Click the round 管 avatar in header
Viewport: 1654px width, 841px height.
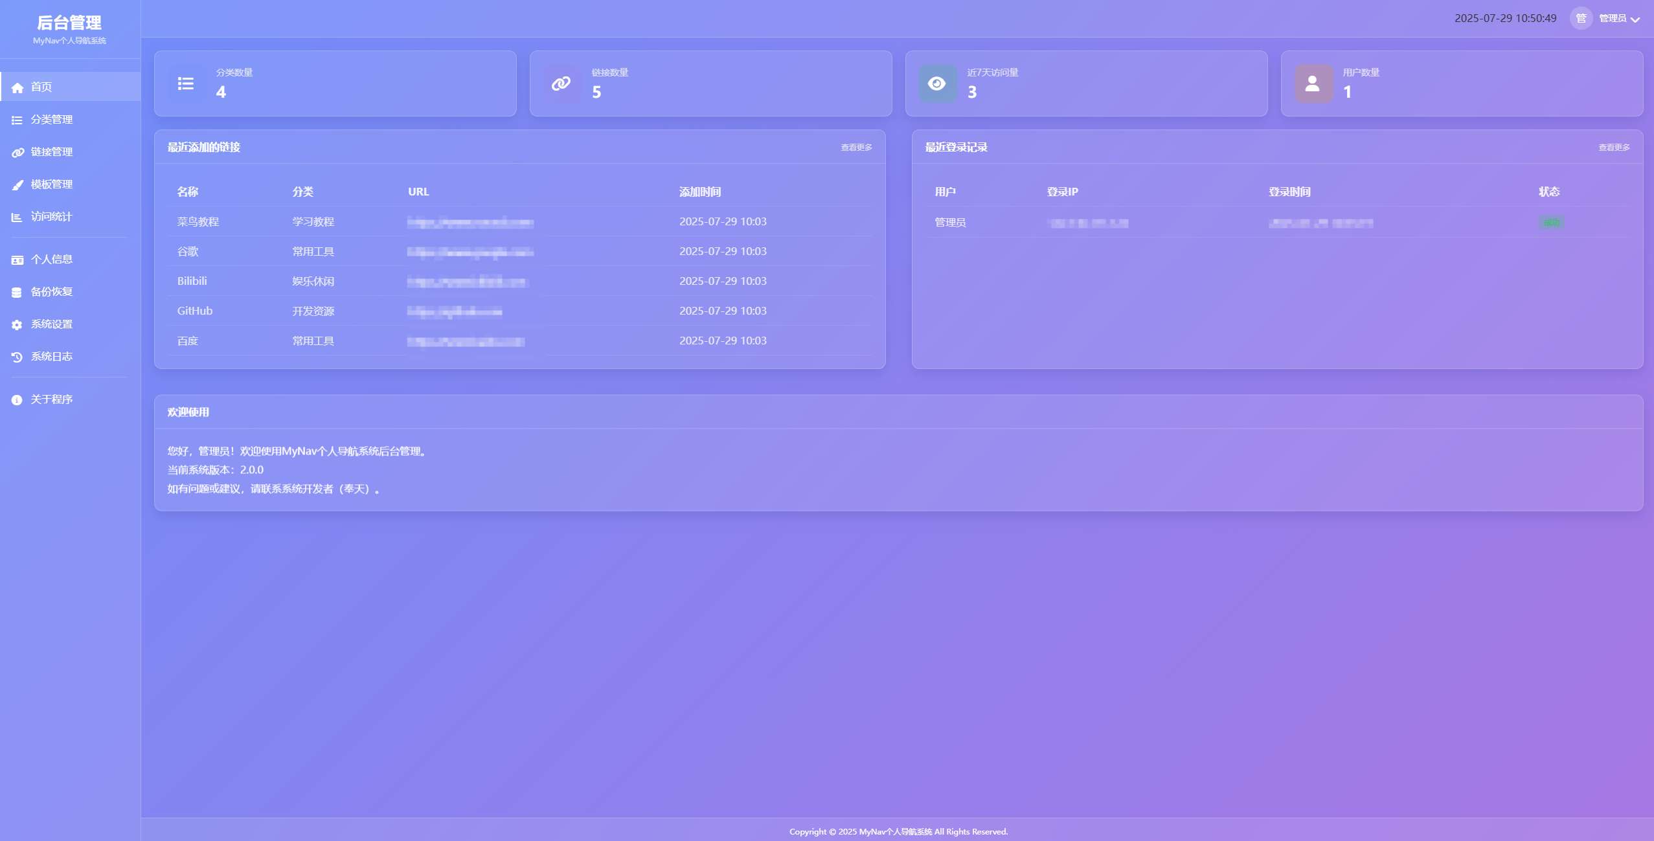[1581, 18]
